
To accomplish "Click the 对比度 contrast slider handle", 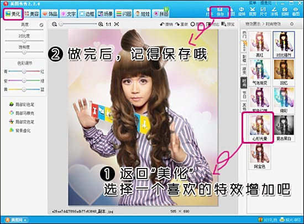I will coord(24,41).
